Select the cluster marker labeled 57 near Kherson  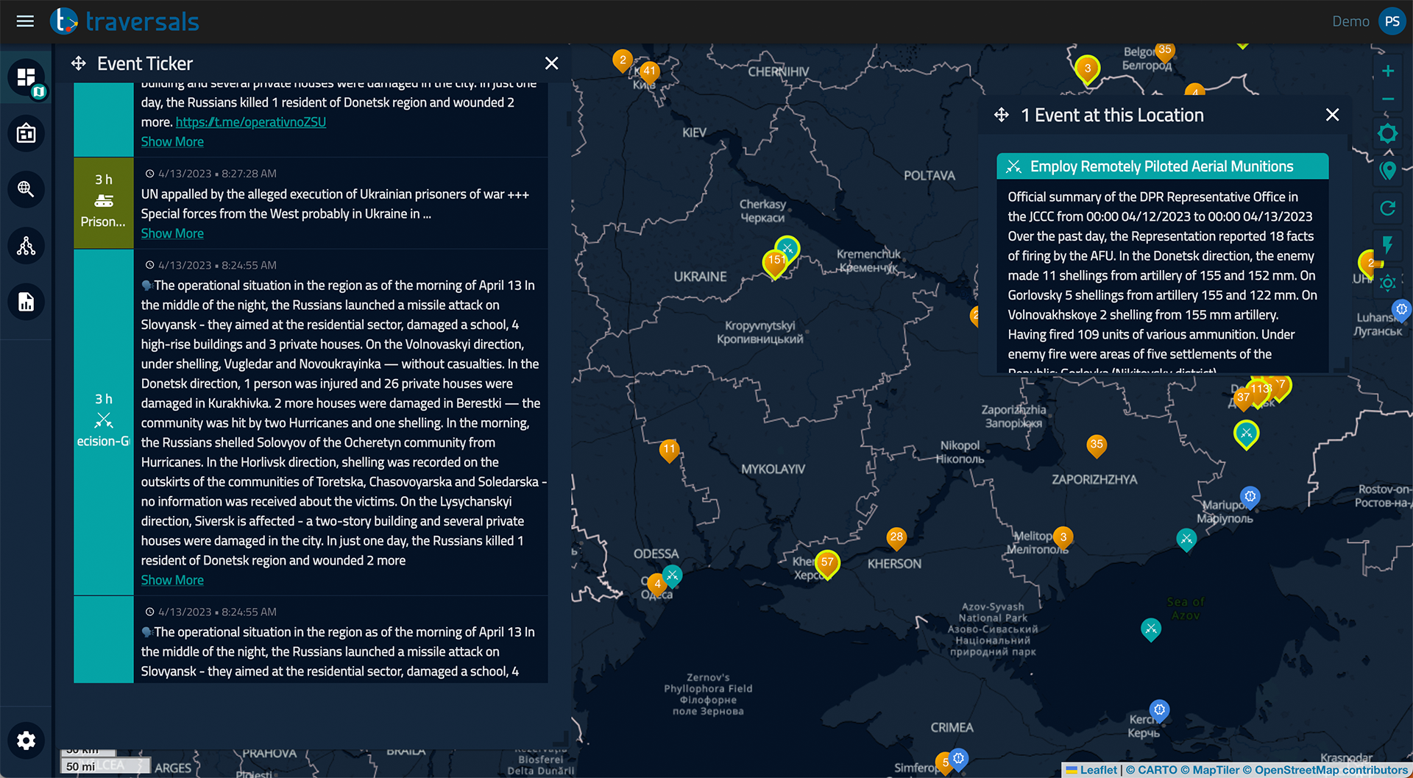(x=827, y=563)
